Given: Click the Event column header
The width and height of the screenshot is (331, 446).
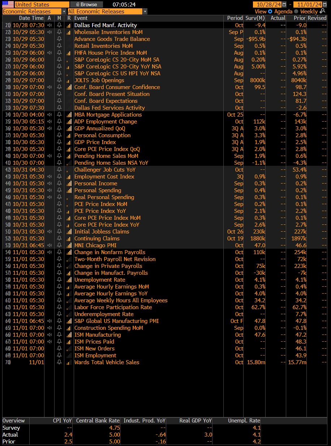Looking at the screenshot, I should click(81, 18).
